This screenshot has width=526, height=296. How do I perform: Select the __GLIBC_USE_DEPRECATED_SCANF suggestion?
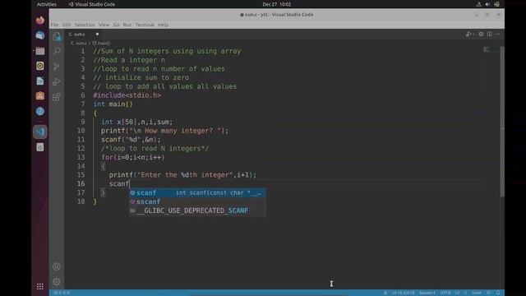click(197, 210)
